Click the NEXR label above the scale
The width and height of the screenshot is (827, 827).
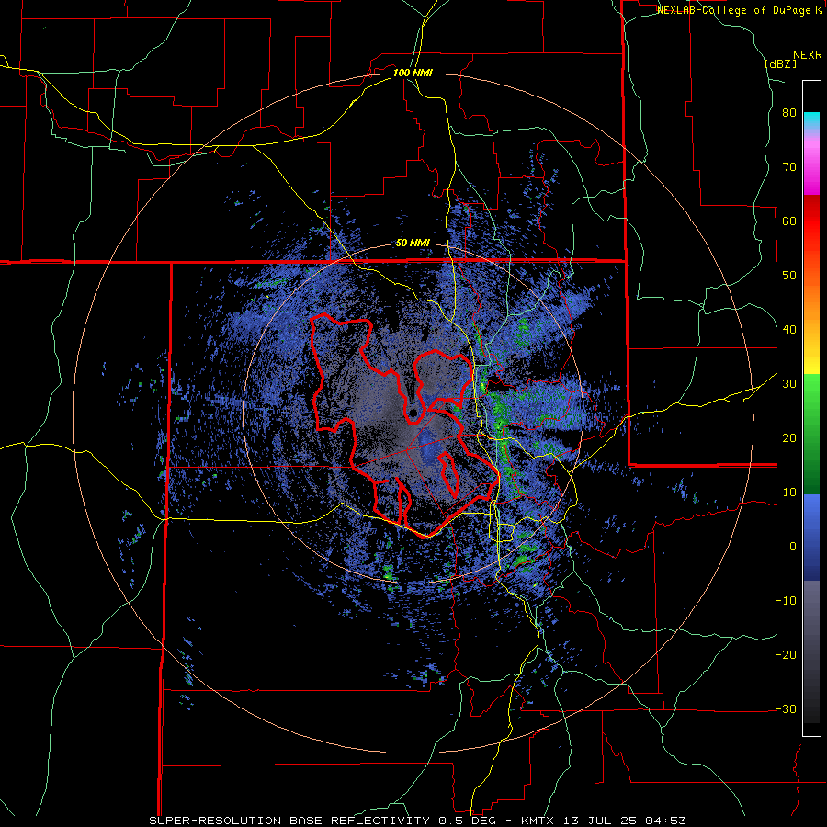click(x=807, y=55)
